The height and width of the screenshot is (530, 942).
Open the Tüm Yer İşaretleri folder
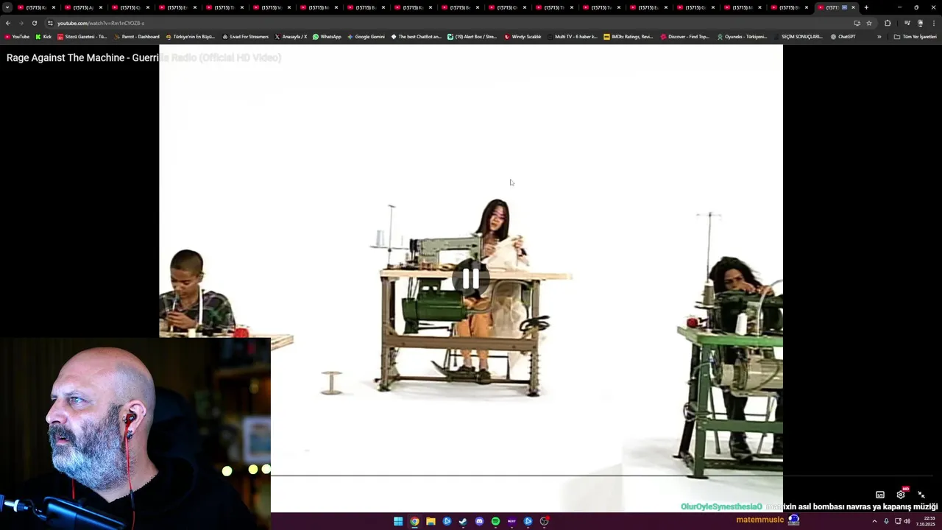[x=916, y=36]
